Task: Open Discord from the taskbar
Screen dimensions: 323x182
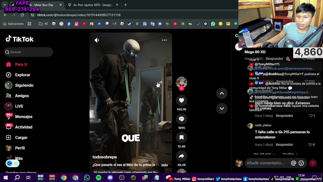Action: 110,178
